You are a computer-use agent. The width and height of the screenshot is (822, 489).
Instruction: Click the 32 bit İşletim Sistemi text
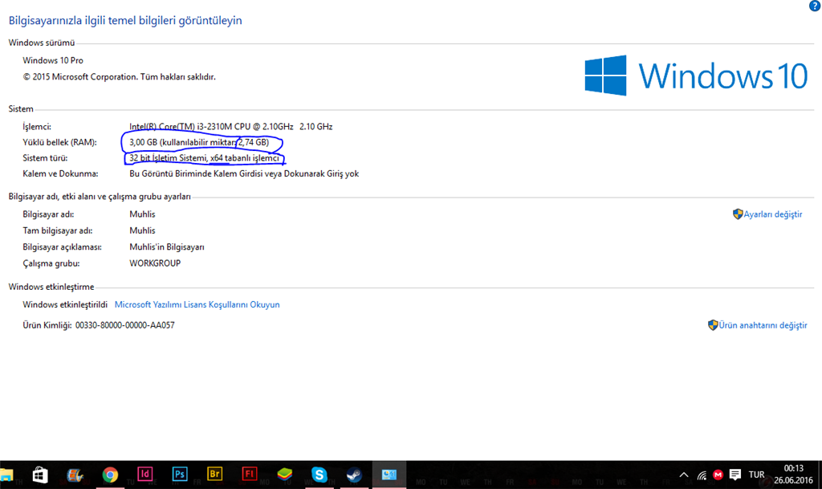[x=205, y=157]
